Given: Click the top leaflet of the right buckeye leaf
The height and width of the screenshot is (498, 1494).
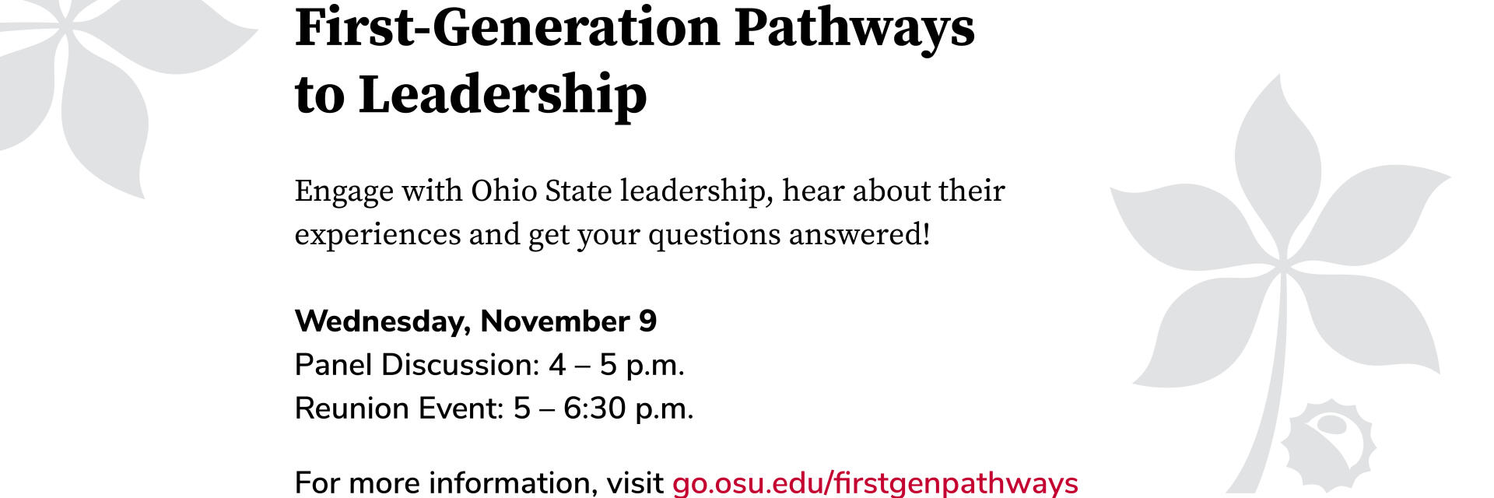Looking at the screenshot, I should 1276,163.
